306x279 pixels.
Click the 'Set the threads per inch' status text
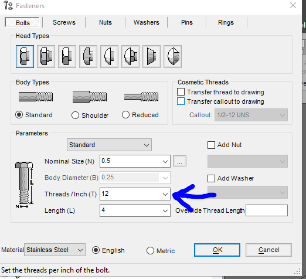click(x=56, y=270)
